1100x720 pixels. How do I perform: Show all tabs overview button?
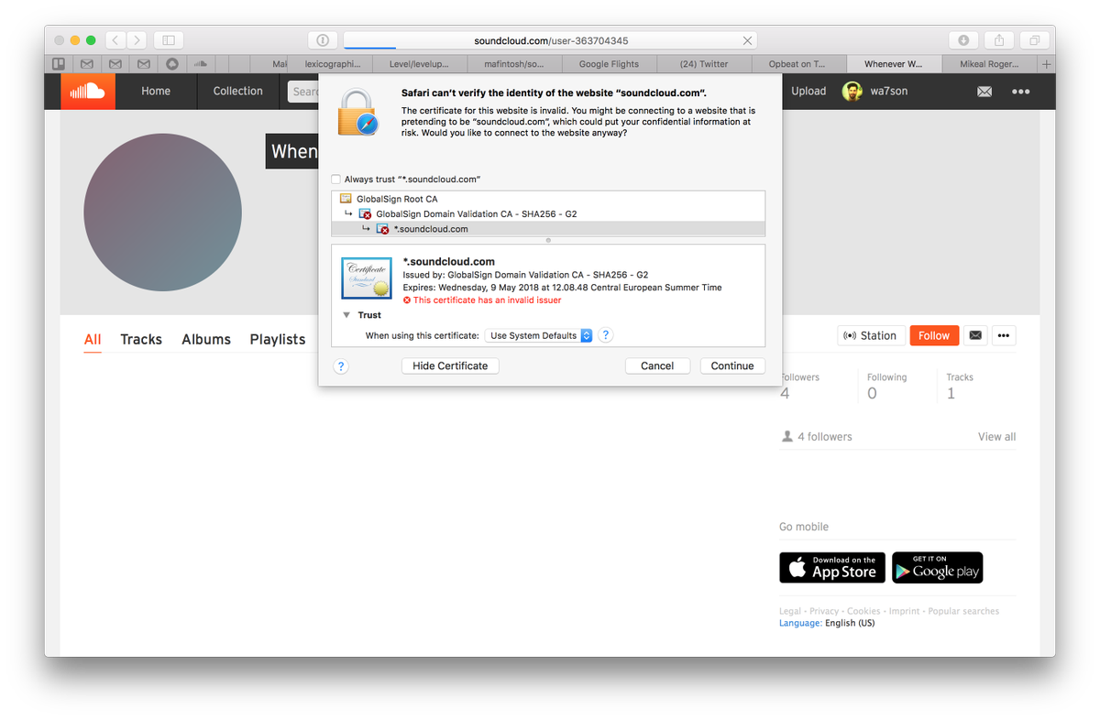[1034, 40]
